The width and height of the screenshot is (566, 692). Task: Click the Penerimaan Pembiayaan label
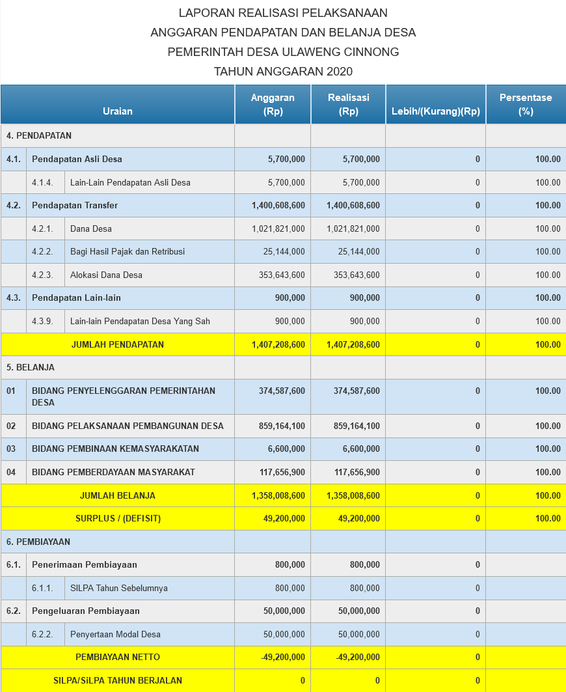(85, 565)
